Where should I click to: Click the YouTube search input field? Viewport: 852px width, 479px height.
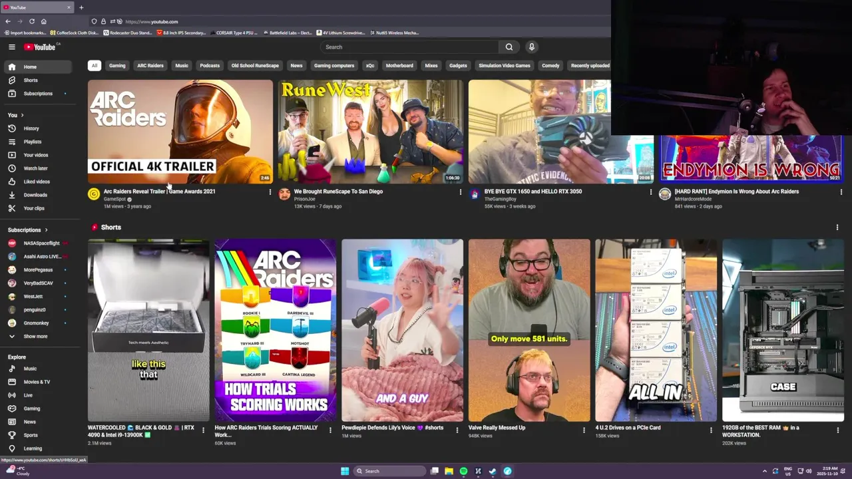[409, 47]
